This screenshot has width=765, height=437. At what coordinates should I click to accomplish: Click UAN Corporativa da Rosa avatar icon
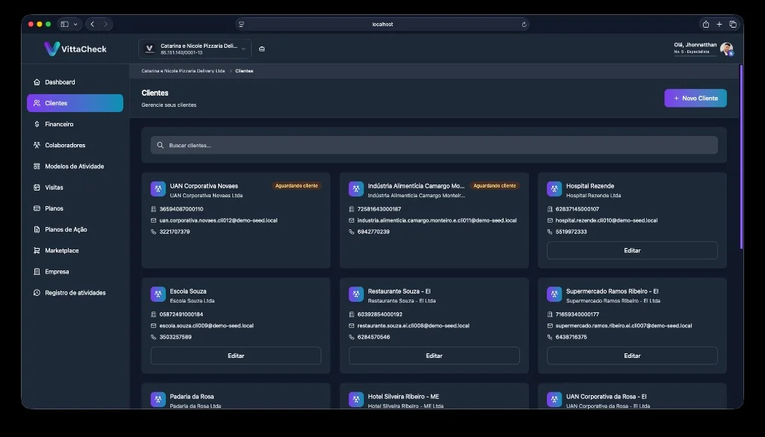pos(554,400)
